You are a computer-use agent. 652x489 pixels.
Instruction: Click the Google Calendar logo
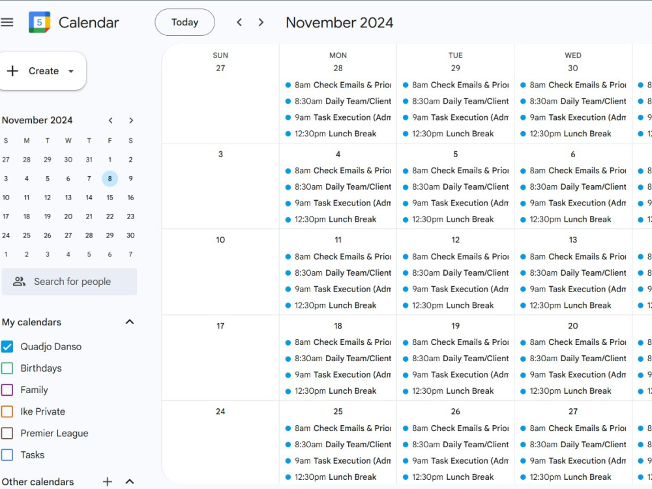tap(40, 22)
